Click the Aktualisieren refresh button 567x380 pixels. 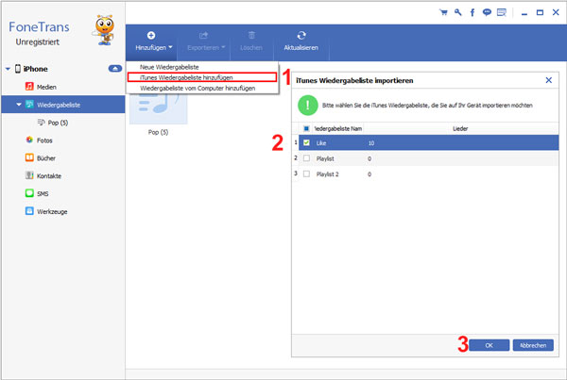point(302,40)
